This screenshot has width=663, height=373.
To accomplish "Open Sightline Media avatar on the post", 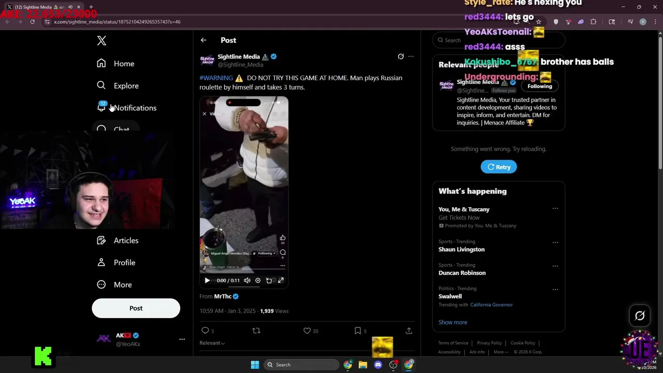I will 207,60.
